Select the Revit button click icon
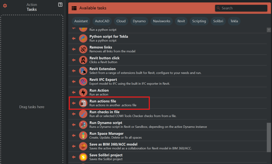Screen dimensions: 272x164 pos(83,60)
